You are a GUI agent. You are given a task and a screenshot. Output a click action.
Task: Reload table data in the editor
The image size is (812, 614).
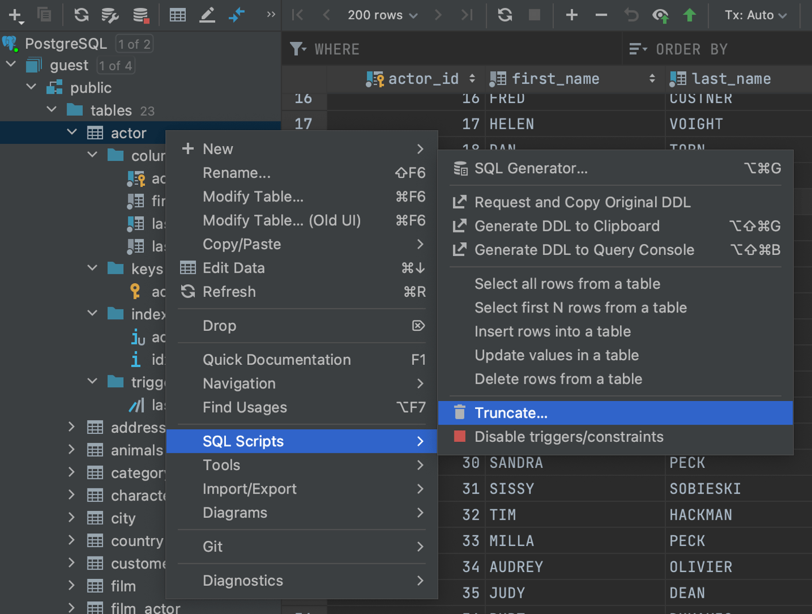click(504, 15)
